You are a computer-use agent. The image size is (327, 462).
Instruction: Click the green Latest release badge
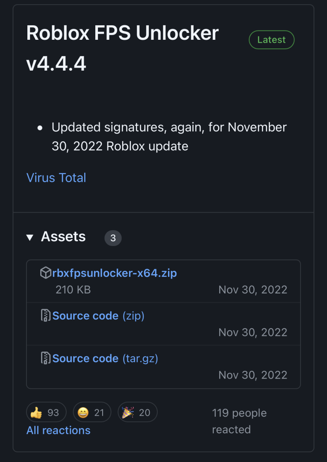[x=271, y=40]
